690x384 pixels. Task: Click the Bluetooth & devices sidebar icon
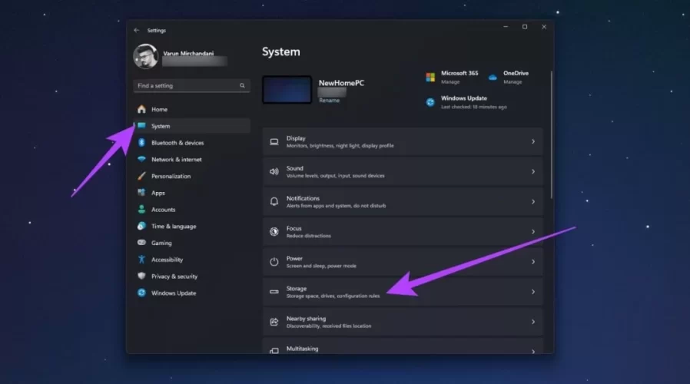141,143
